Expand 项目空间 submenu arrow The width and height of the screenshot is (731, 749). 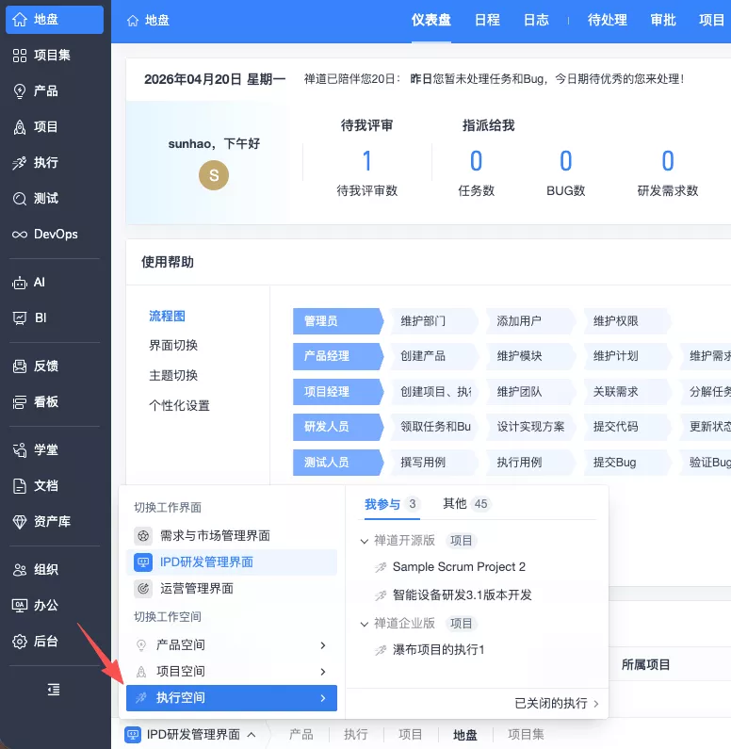click(x=323, y=672)
